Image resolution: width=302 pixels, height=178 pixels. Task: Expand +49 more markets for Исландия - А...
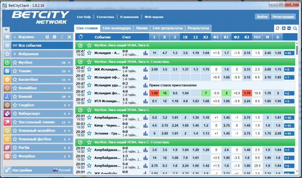[289, 53]
